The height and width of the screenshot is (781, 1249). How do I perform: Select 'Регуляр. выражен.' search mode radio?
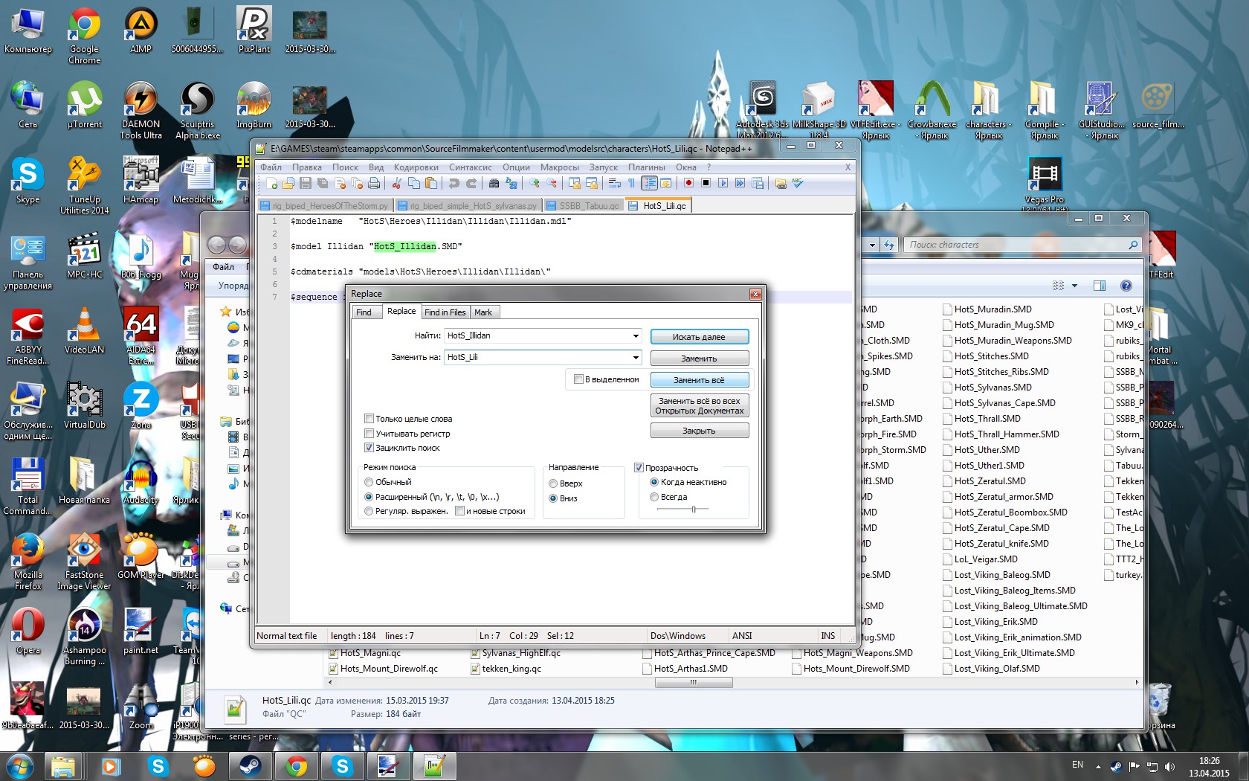[369, 511]
